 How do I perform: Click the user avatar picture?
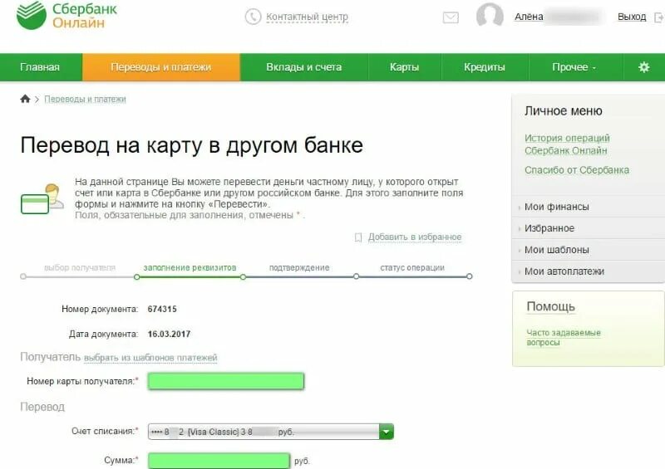click(490, 15)
